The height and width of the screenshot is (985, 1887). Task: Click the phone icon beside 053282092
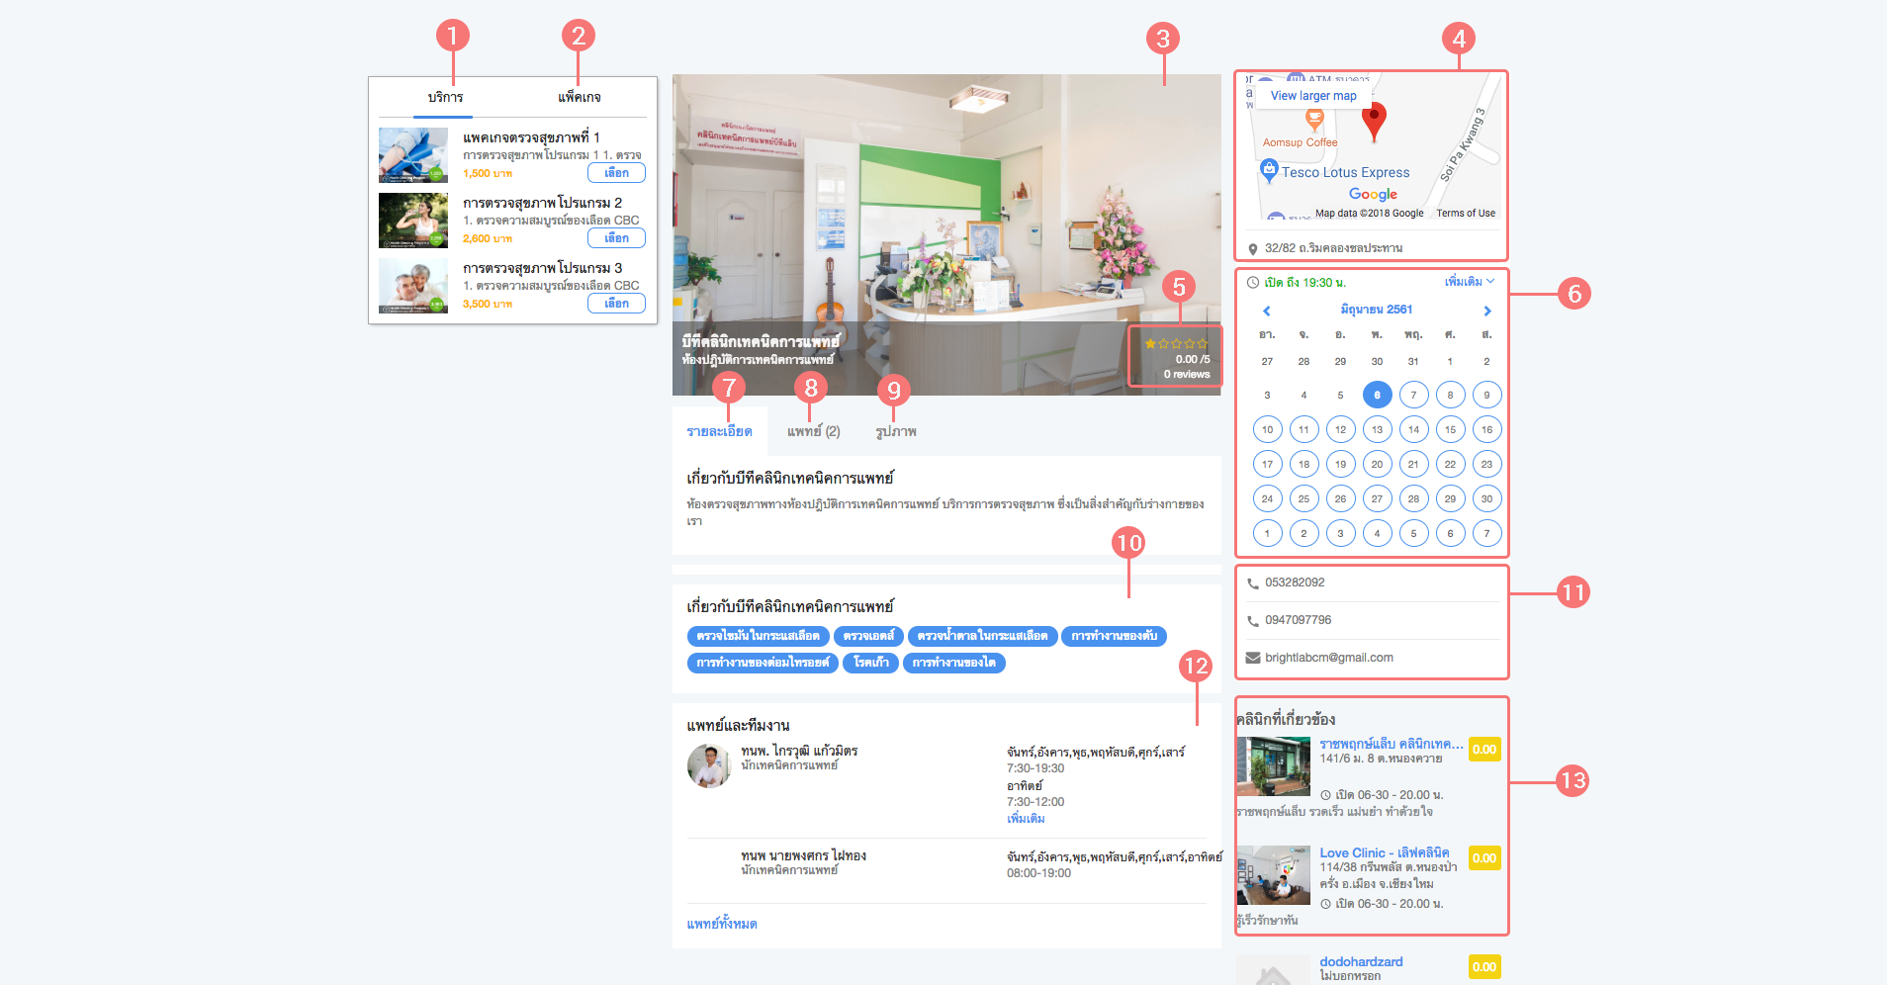click(1253, 583)
